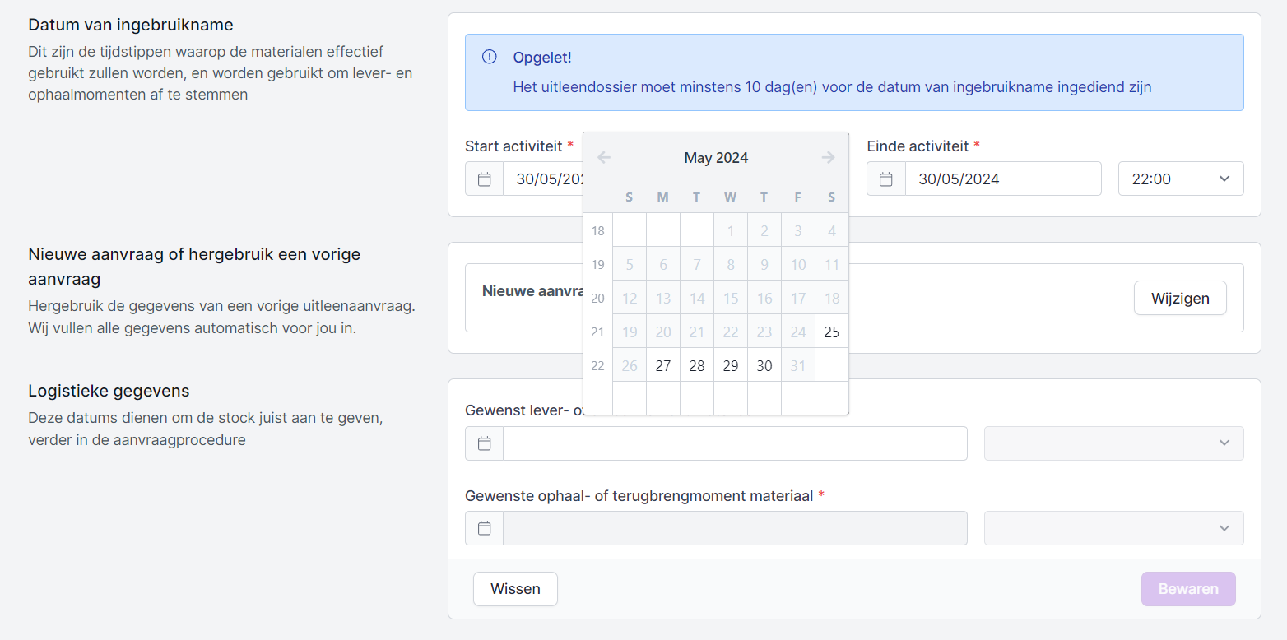This screenshot has height=640, width=1287.
Task: Select May 27 in the calendar
Action: tap(663, 366)
